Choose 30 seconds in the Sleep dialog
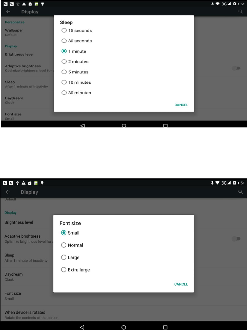The width and height of the screenshot is (247, 330). (77, 41)
